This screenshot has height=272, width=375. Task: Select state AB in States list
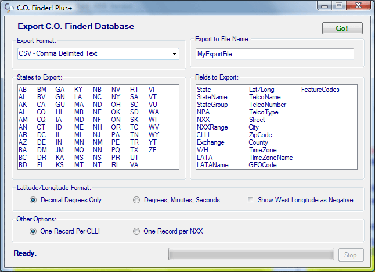click(23, 90)
